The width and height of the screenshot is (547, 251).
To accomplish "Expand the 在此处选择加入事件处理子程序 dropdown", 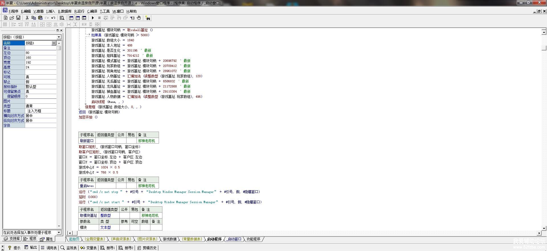I will point(59,232).
